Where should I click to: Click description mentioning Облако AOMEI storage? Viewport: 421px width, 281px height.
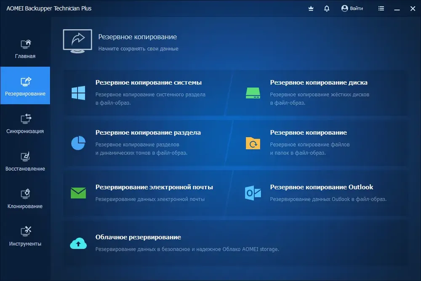(187, 249)
